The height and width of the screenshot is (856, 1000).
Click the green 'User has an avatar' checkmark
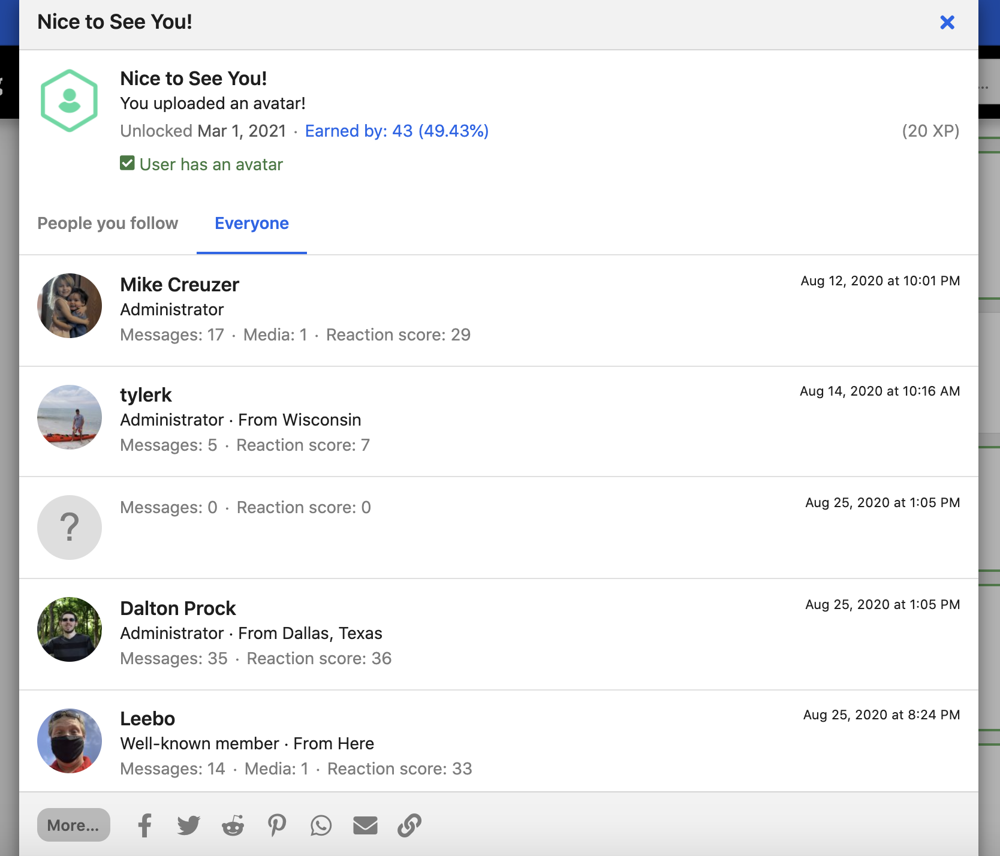point(127,164)
